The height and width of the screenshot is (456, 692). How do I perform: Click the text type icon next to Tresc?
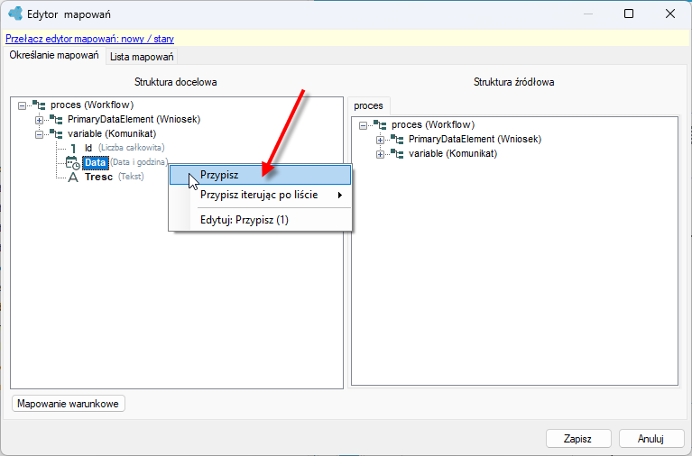(x=73, y=178)
